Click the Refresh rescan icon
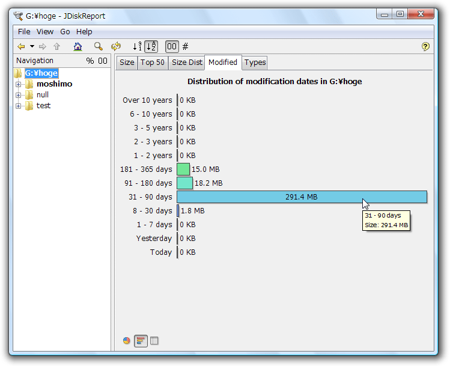Screen dimensions: 450x366 116,46
